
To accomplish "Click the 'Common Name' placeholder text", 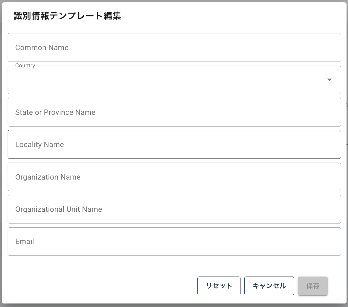I will click(42, 47).
